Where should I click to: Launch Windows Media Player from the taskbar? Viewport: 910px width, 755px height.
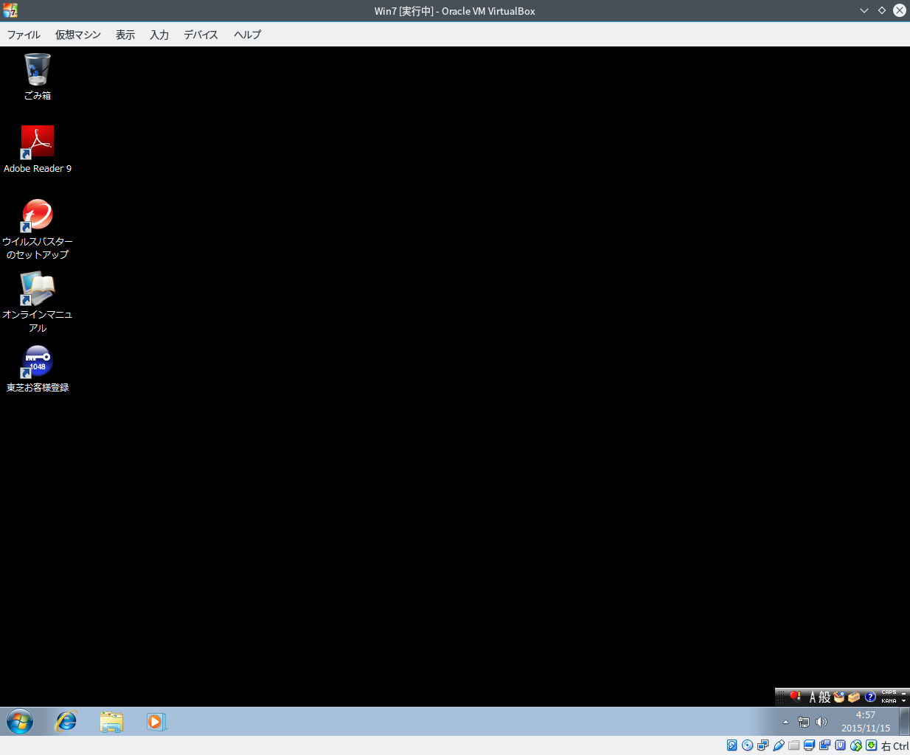[156, 722]
